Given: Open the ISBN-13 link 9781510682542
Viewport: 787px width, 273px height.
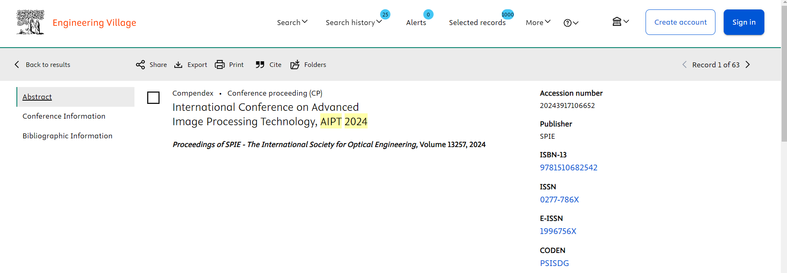Looking at the screenshot, I should (x=569, y=167).
